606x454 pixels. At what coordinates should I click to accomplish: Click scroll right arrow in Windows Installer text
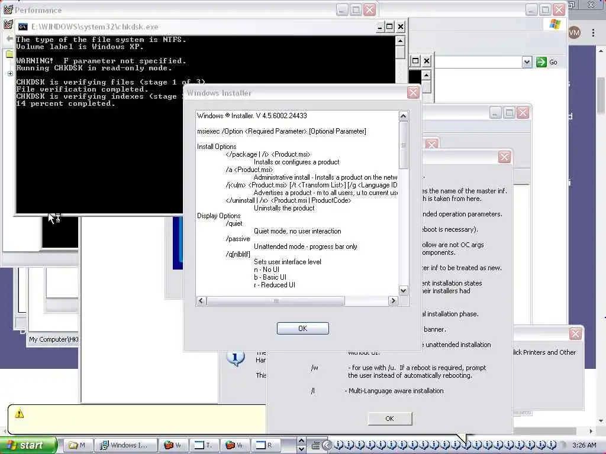tap(393, 301)
